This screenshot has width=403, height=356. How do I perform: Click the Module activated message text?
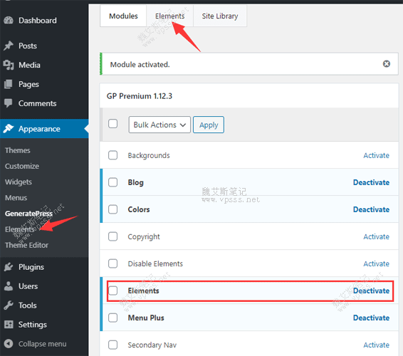[140, 64]
